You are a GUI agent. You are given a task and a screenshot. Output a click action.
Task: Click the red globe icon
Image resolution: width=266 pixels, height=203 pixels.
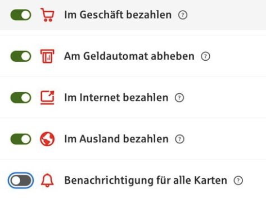pyautogui.click(x=47, y=139)
